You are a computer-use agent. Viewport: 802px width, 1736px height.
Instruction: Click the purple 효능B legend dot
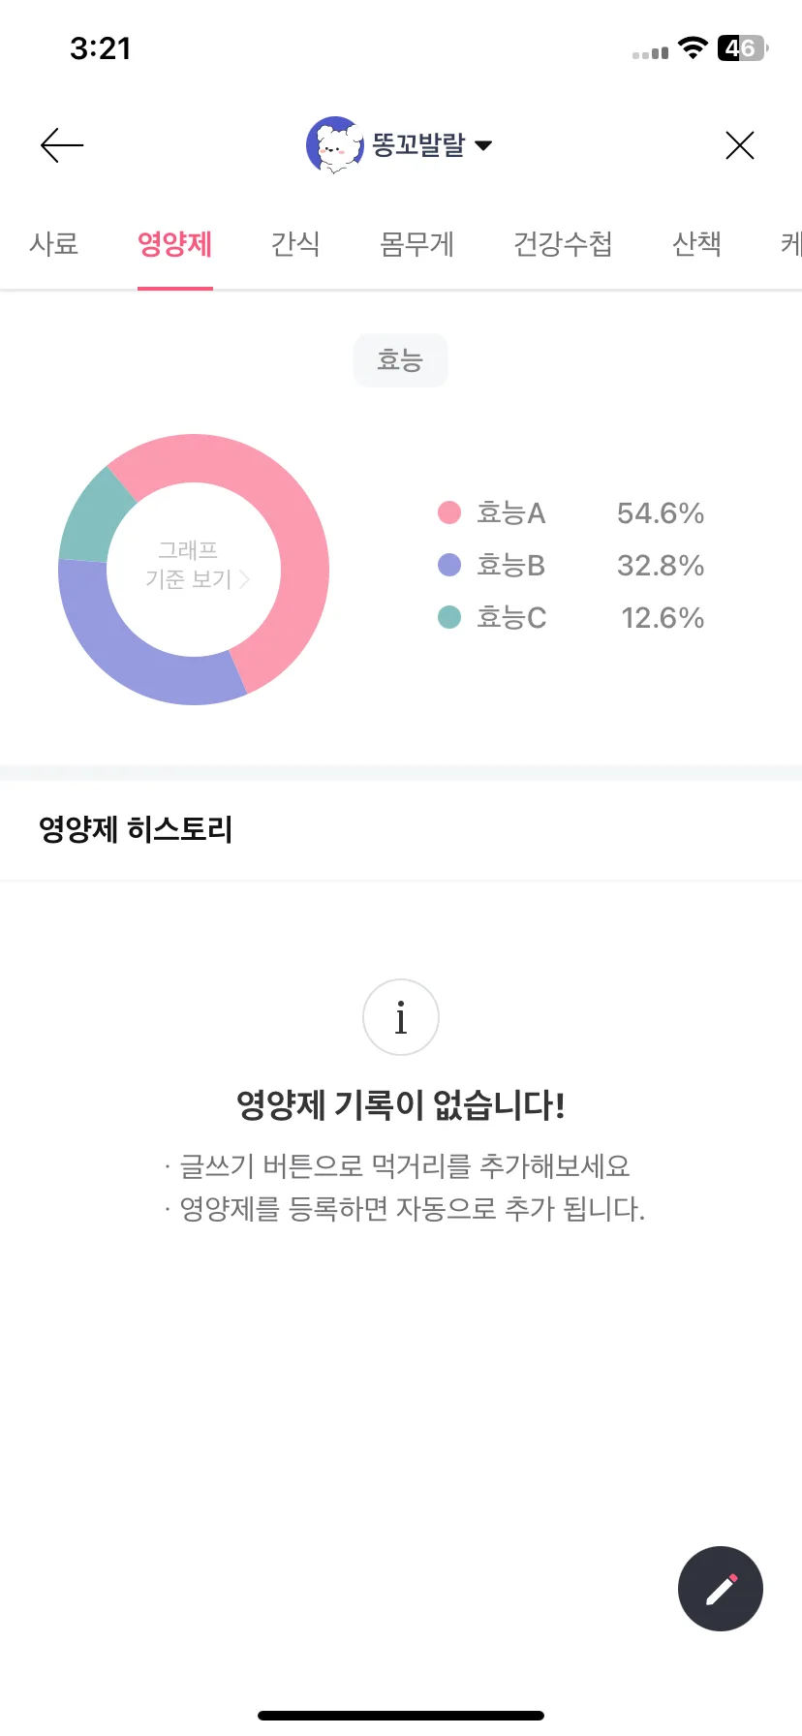[449, 565]
